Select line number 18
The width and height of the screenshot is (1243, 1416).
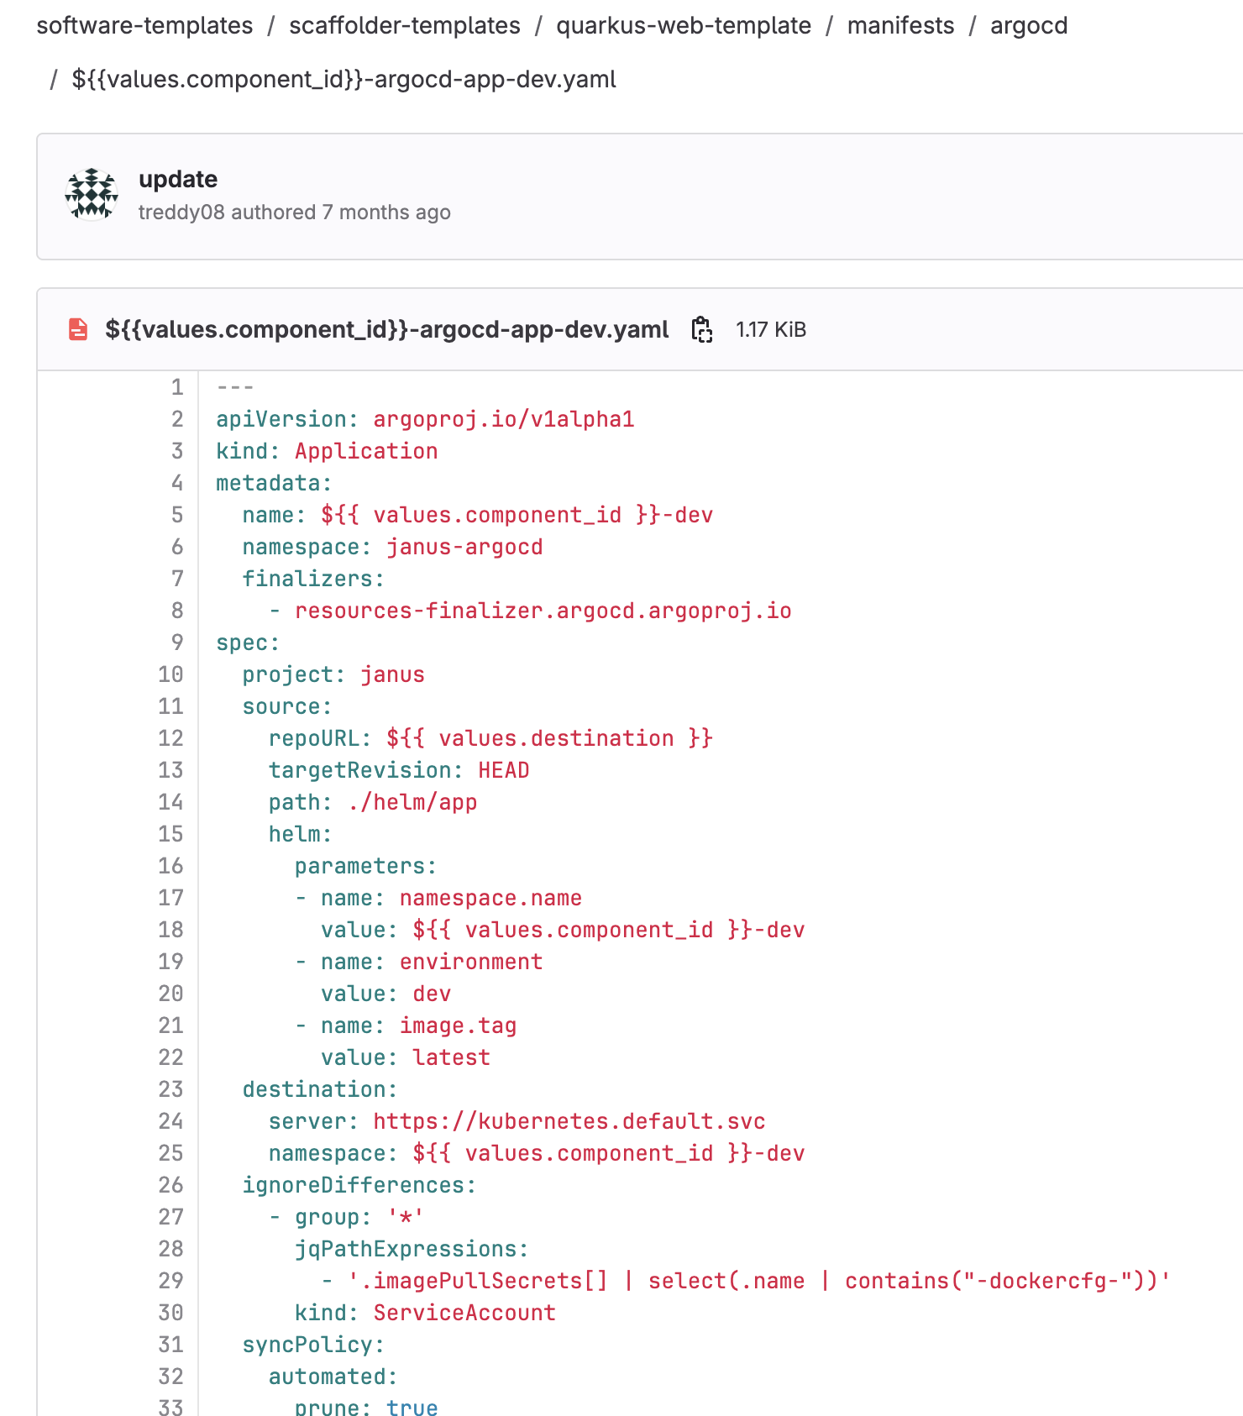[170, 930]
